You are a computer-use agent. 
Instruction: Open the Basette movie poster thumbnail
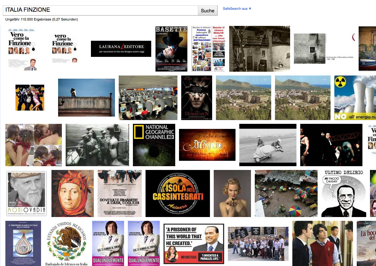[171, 49]
